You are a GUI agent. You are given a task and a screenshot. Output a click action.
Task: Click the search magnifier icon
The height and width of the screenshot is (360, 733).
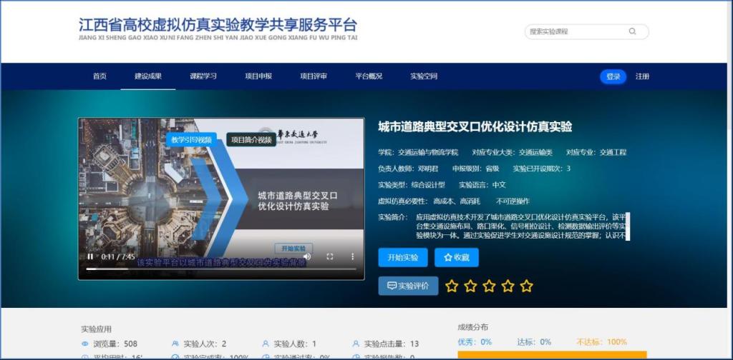pyautogui.click(x=632, y=31)
